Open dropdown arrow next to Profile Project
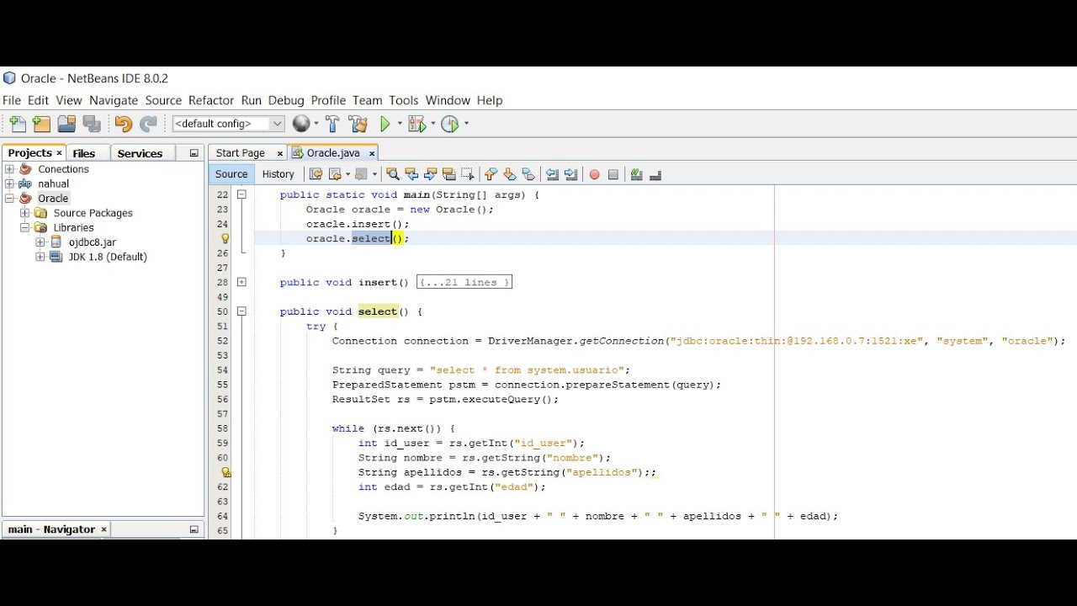This screenshot has height=606, width=1077. coord(466,124)
